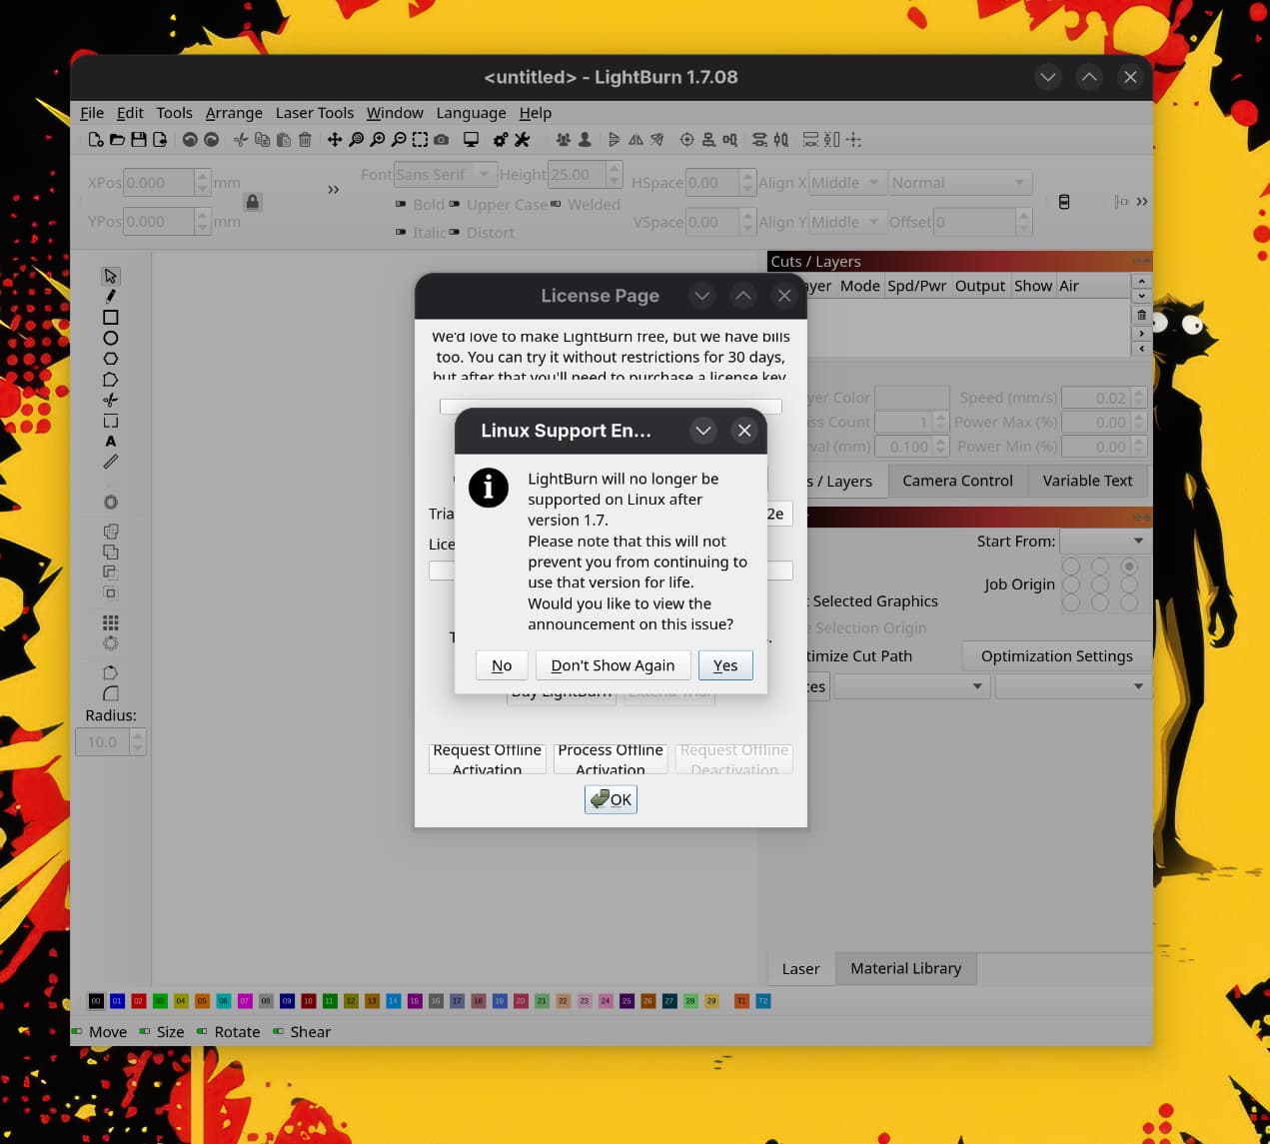Toggle the Bold text switch
The height and width of the screenshot is (1144, 1270).
tap(401, 204)
